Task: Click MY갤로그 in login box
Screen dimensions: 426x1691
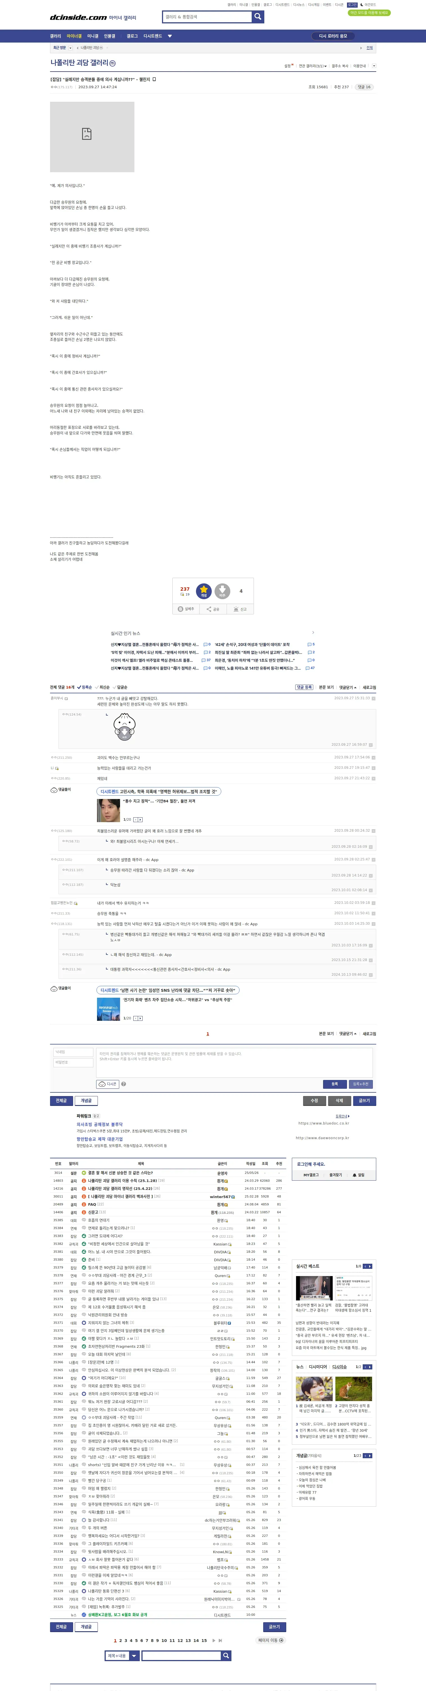Action: coord(311,1175)
